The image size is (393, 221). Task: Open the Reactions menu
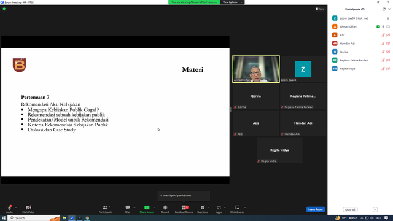[x=202, y=209]
